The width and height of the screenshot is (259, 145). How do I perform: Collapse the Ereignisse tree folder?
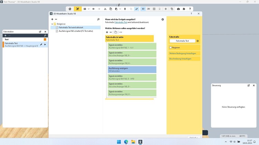click(x=52, y=24)
